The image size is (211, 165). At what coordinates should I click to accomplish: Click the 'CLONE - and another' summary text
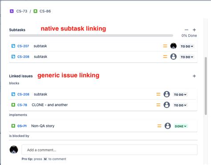[50, 105]
